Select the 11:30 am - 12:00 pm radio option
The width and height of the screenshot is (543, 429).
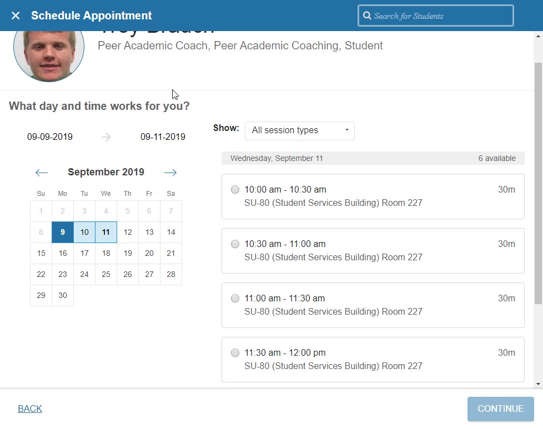(x=235, y=353)
